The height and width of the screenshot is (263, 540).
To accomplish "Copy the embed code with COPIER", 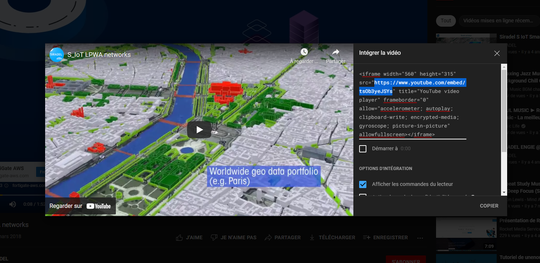I will [489, 206].
